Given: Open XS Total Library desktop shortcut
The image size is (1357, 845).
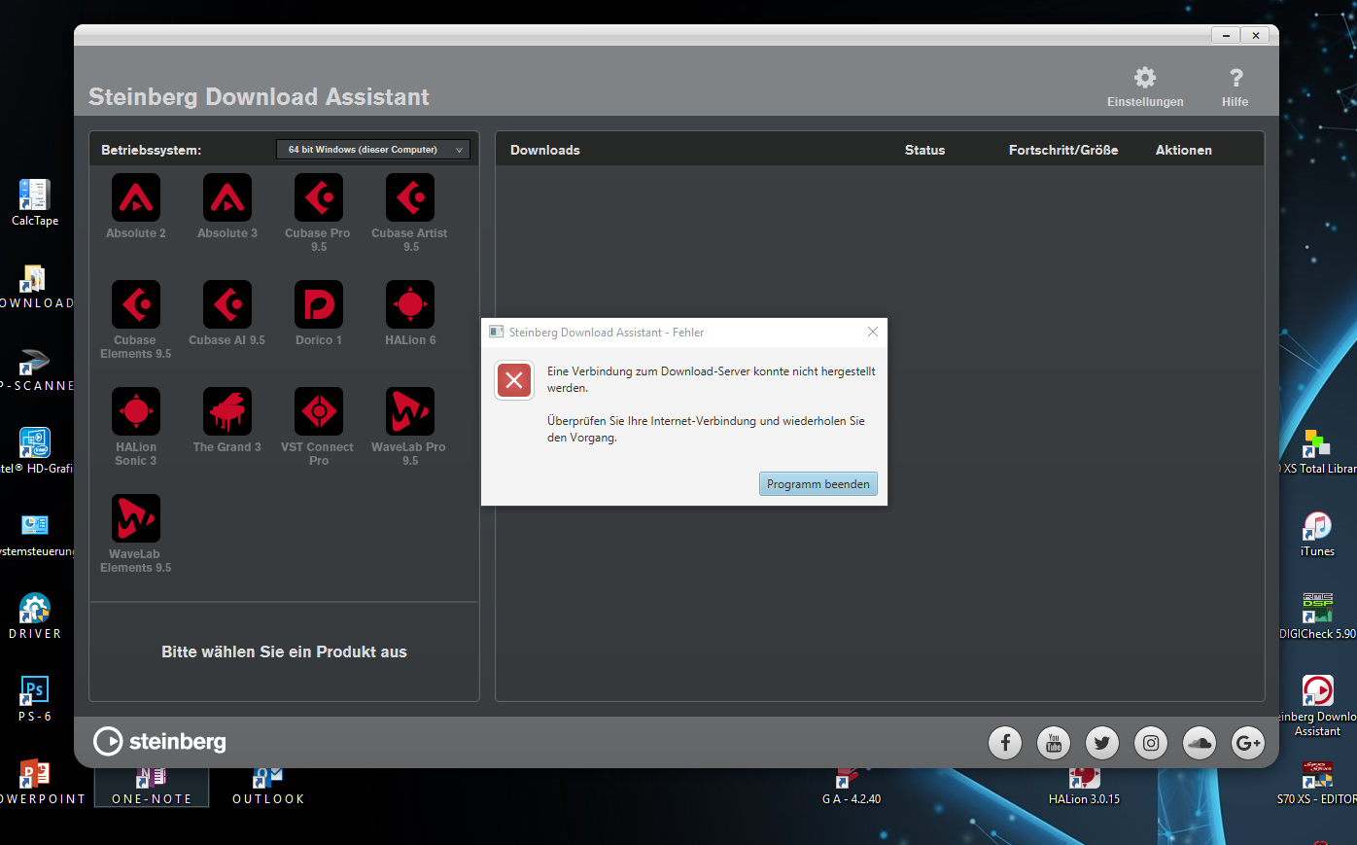Looking at the screenshot, I should (1317, 451).
